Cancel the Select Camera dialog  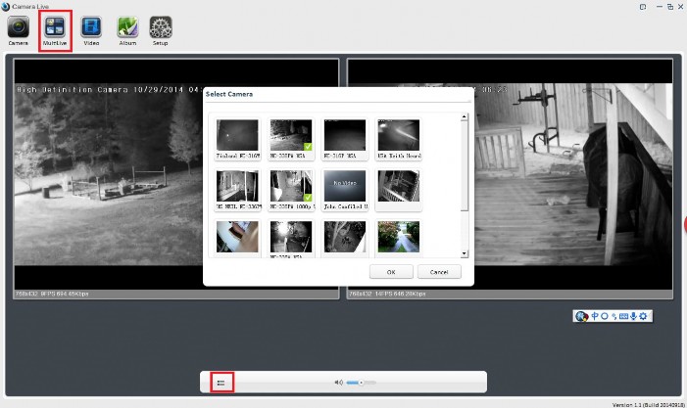point(438,271)
